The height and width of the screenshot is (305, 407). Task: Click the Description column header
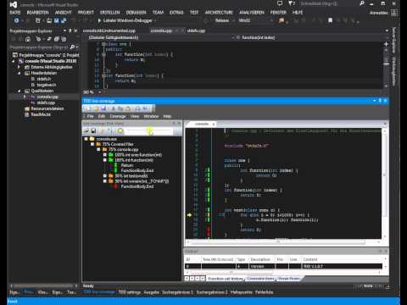pyautogui.click(x=260, y=259)
